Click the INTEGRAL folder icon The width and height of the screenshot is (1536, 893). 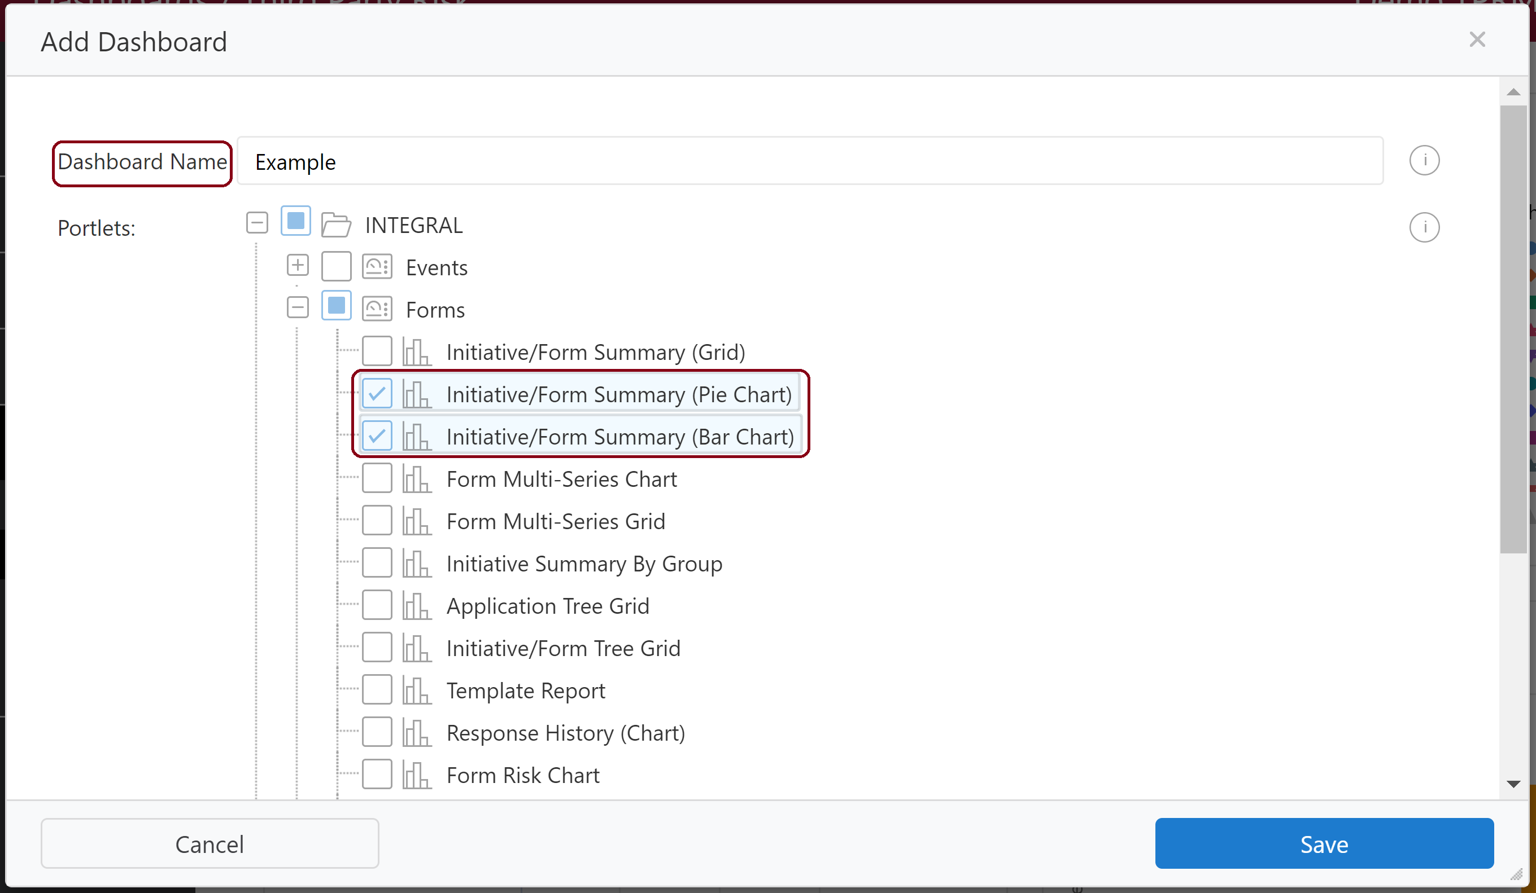click(x=336, y=225)
